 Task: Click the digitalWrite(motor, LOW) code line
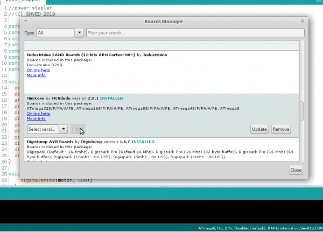click(x=56, y=180)
